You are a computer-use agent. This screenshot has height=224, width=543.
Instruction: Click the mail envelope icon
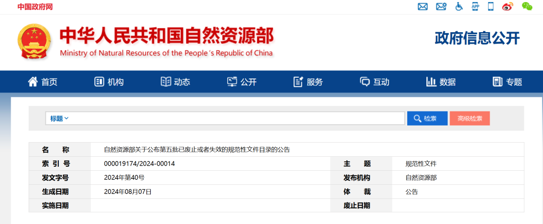[x=423, y=7]
